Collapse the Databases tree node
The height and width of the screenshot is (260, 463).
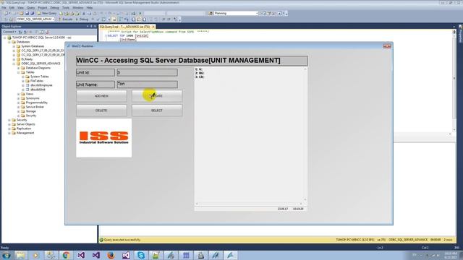[x=9, y=42]
